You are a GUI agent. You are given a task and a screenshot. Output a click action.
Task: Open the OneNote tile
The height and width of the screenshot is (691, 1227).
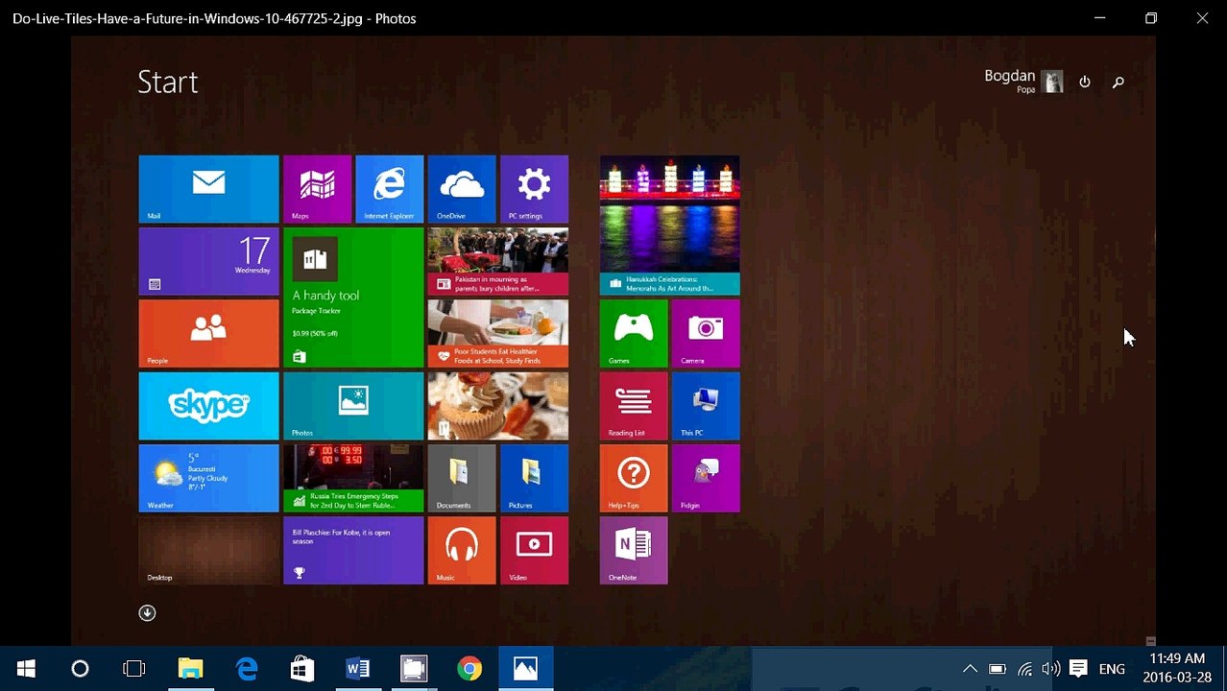[x=634, y=551]
